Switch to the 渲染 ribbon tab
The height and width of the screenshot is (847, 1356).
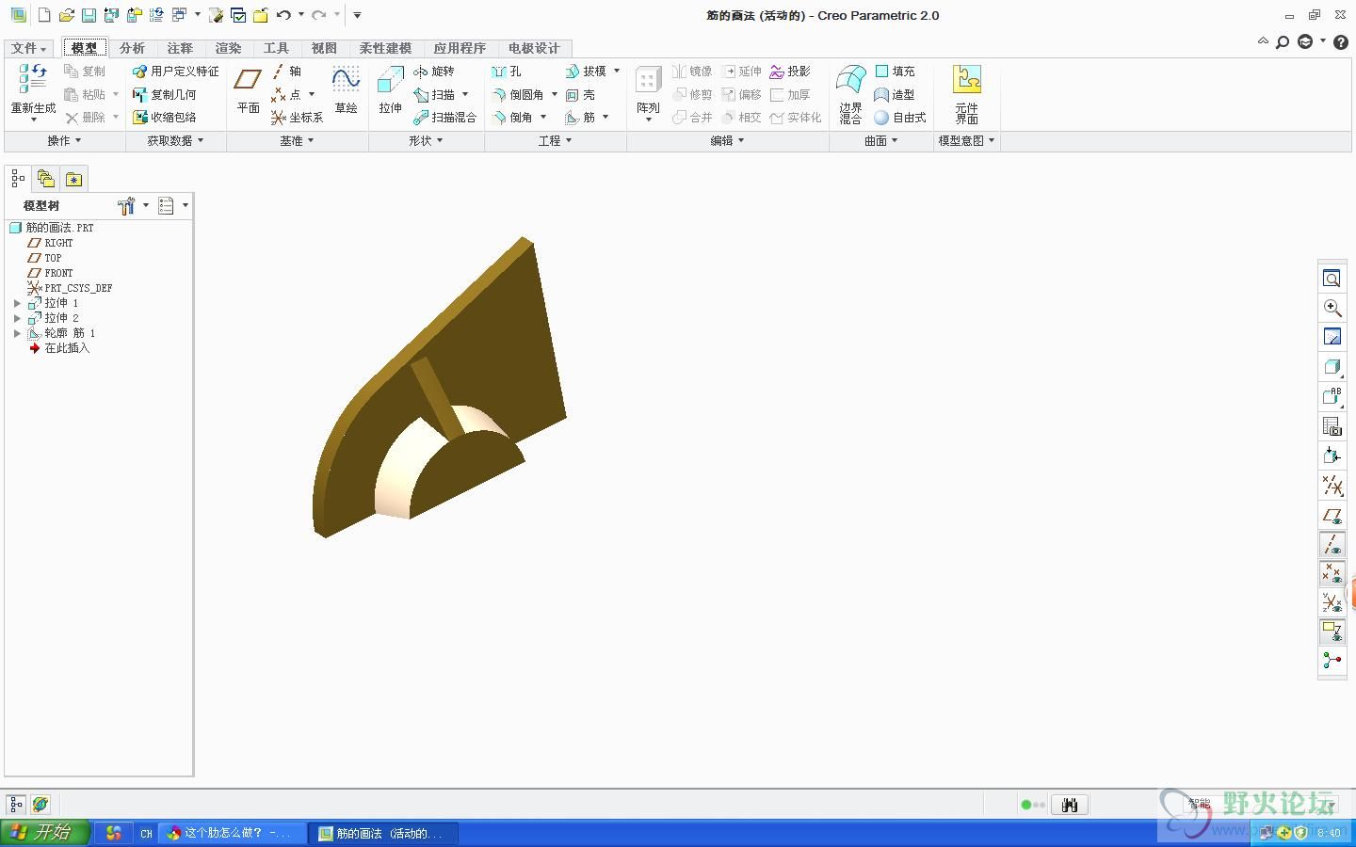click(x=228, y=48)
